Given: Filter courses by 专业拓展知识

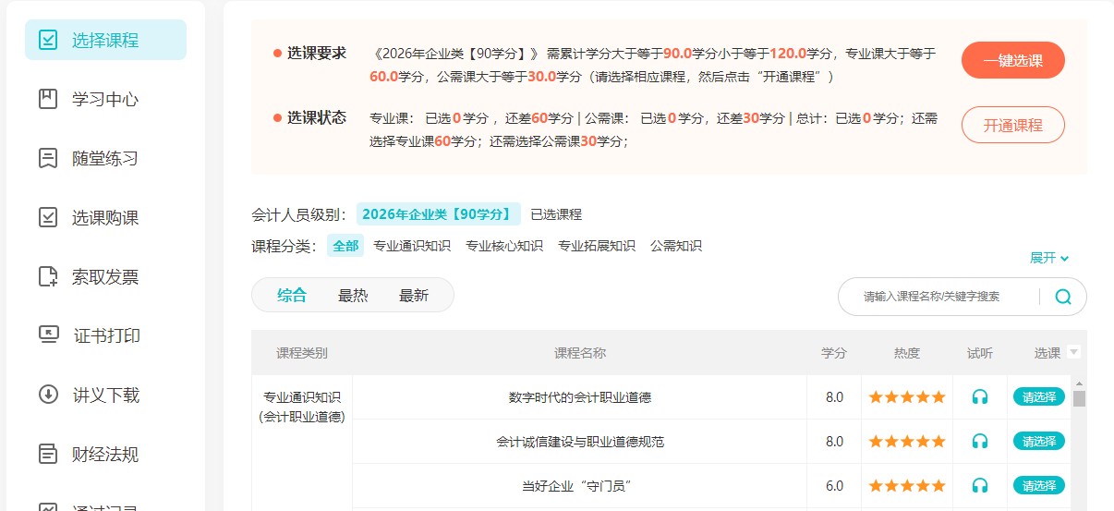Looking at the screenshot, I should [x=597, y=246].
